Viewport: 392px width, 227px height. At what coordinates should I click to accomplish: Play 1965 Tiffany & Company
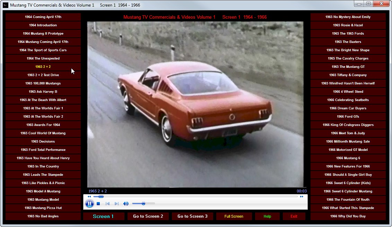(x=348, y=75)
